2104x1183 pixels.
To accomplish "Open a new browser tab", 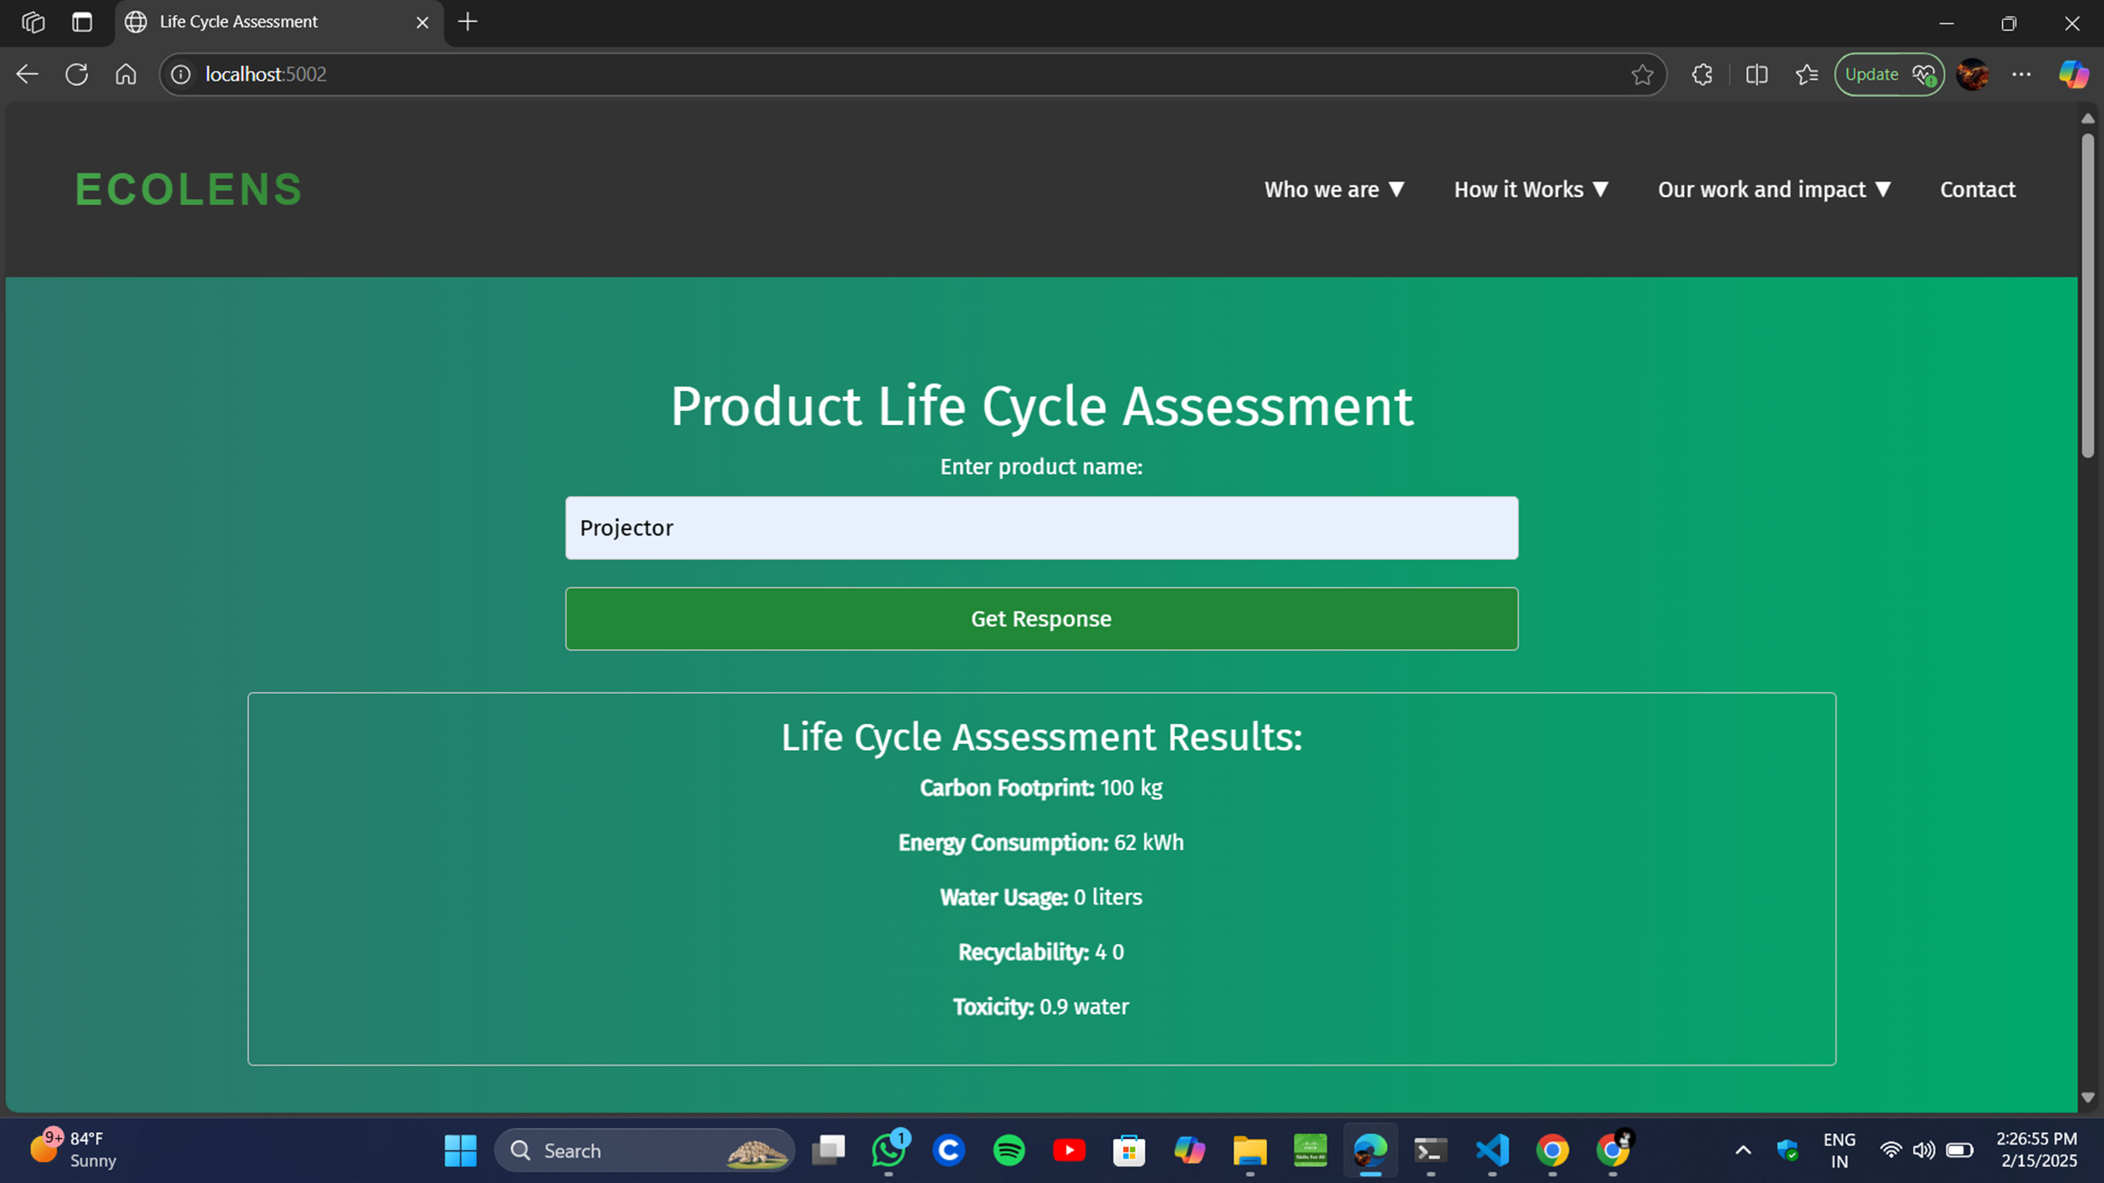I will pos(468,22).
